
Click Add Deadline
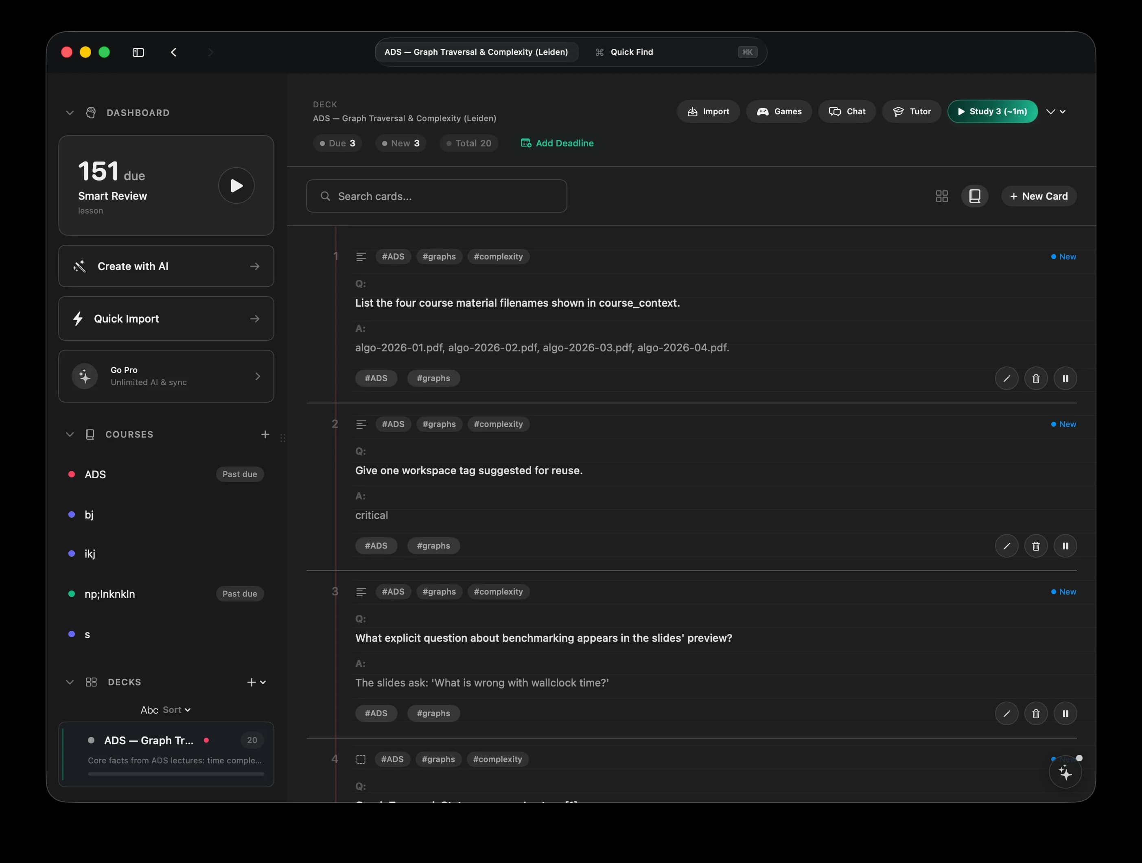[x=556, y=143]
